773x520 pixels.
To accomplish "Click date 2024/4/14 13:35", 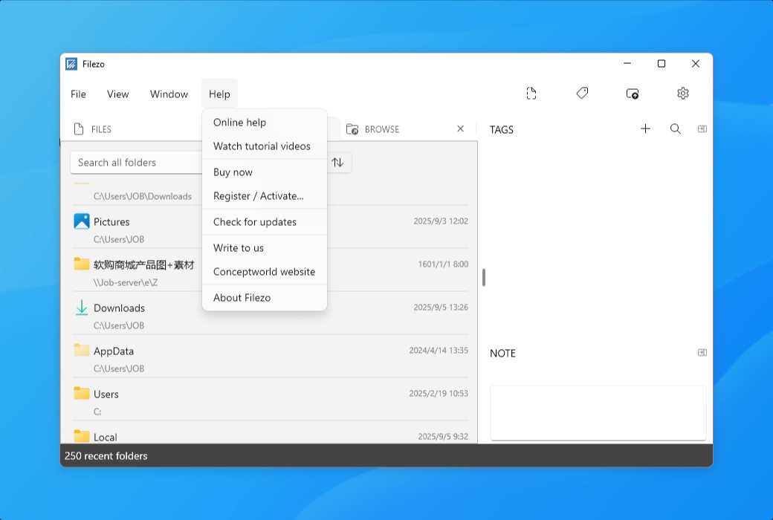I will click(439, 350).
